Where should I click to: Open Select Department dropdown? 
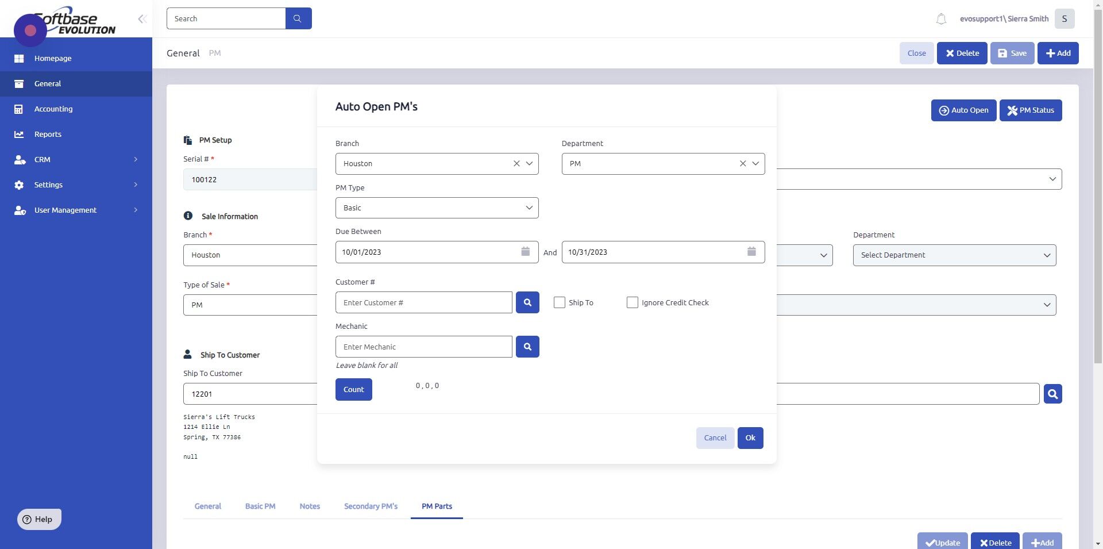coord(954,255)
